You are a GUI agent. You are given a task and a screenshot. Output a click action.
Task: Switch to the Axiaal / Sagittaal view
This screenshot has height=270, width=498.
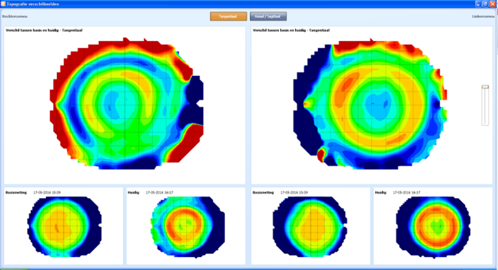(269, 16)
